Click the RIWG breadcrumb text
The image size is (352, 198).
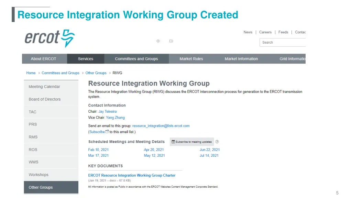[117, 73]
